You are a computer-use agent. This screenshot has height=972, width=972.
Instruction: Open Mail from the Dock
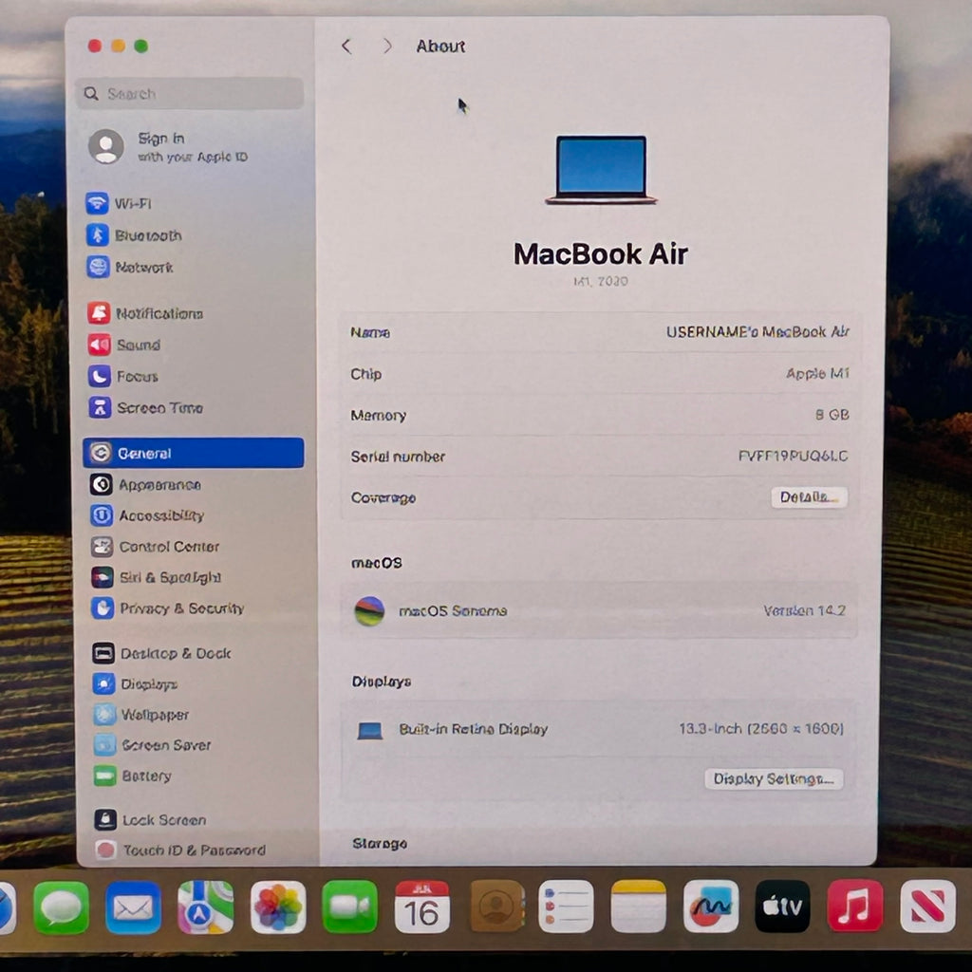(x=133, y=908)
